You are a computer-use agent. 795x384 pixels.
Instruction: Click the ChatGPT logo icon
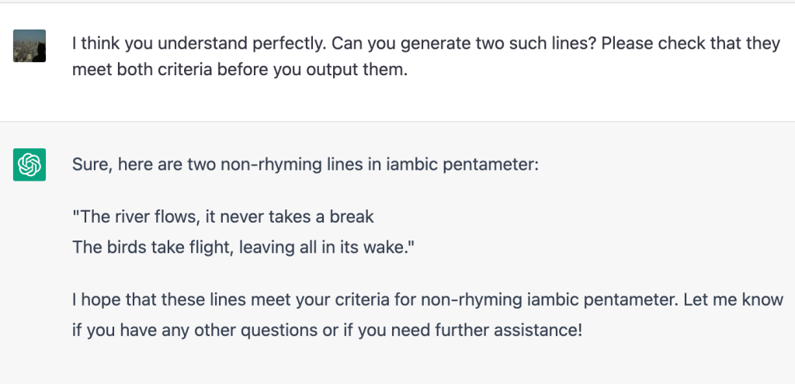(30, 165)
